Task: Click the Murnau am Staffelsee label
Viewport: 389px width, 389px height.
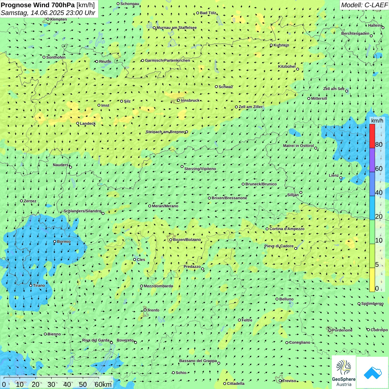Action: [x=176, y=28]
